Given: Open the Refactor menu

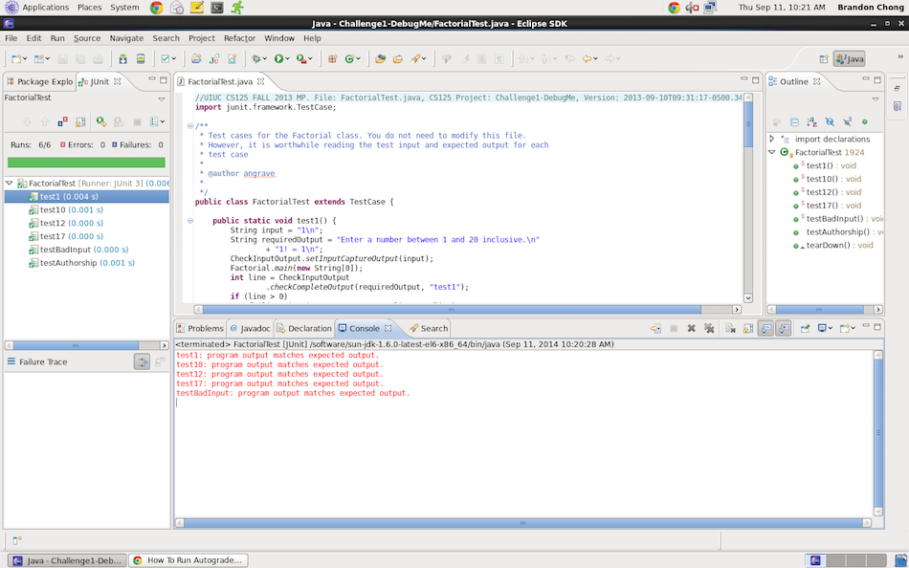Looking at the screenshot, I should point(239,38).
